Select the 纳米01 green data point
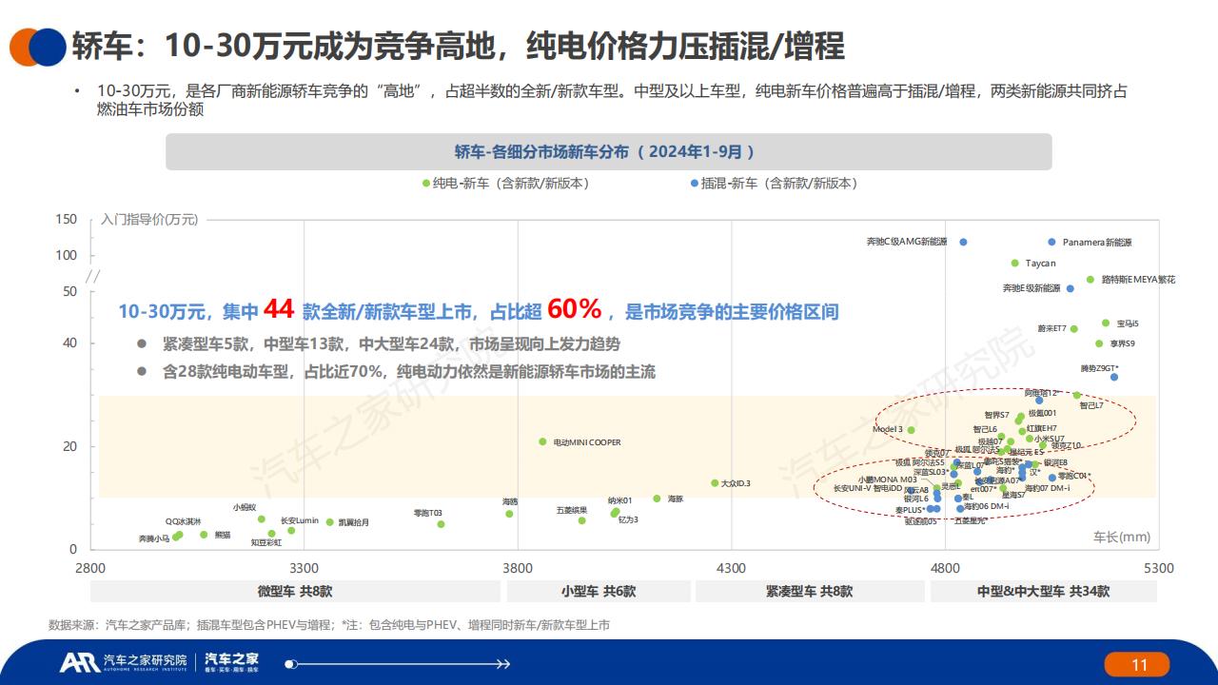The image size is (1218, 685). coord(616,512)
